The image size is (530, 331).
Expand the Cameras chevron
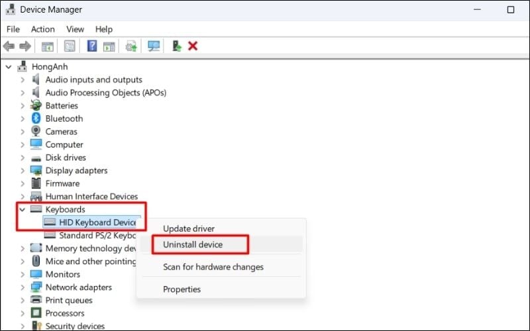point(23,131)
